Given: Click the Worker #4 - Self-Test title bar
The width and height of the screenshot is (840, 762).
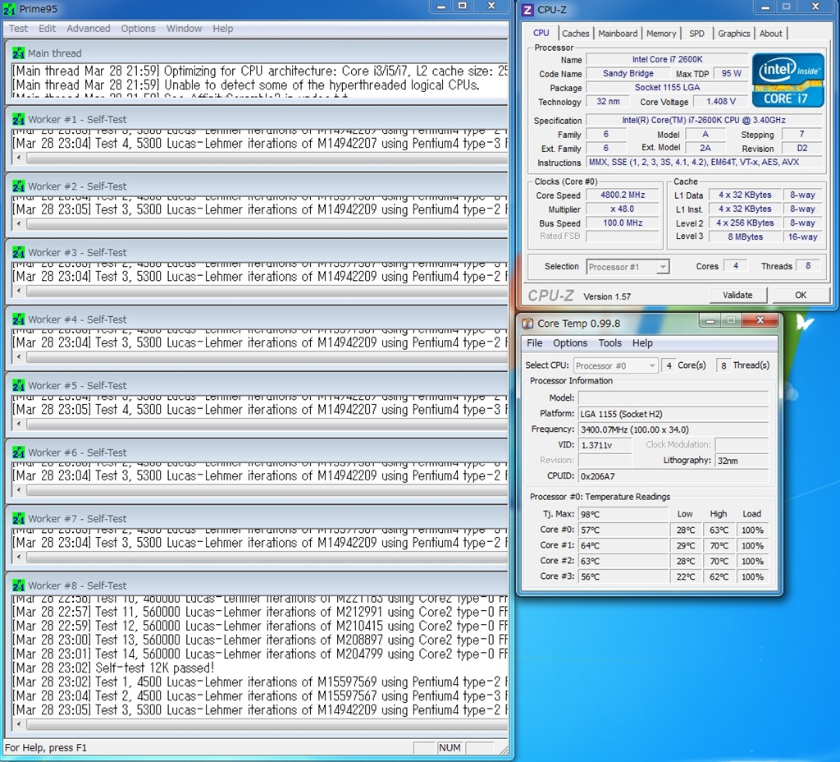Looking at the screenshot, I should pos(257,319).
